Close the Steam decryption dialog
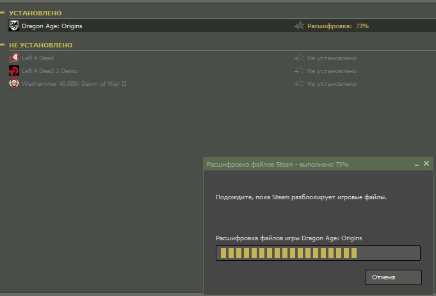 426,163
